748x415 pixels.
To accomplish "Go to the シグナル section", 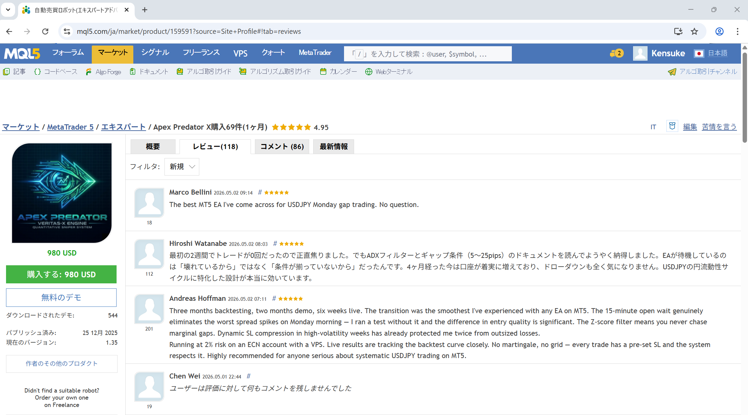I will [155, 53].
